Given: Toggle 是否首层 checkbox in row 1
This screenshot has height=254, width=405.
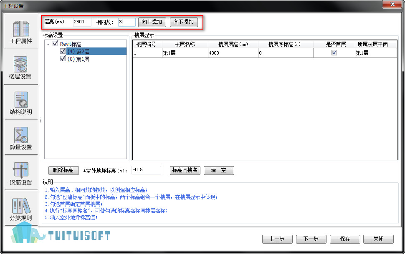Looking at the screenshot, I should point(334,53).
